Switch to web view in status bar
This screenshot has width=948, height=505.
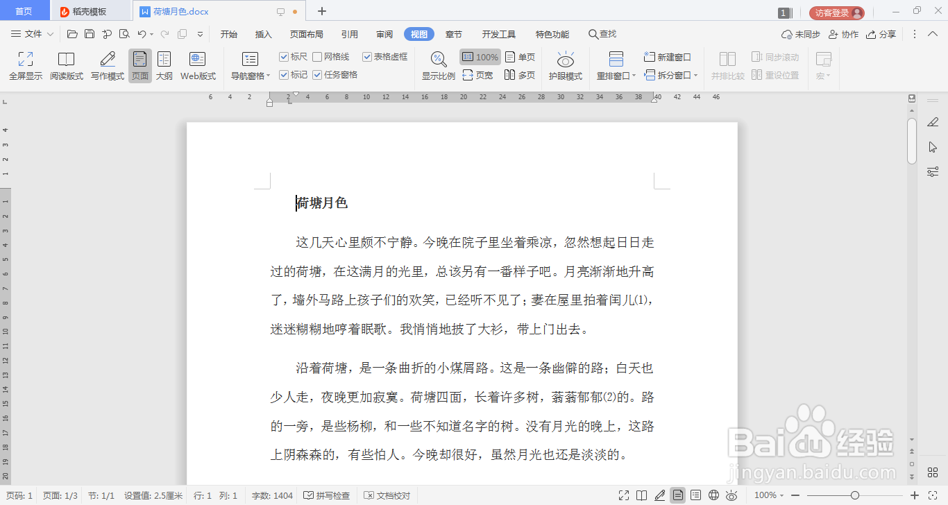click(714, 495)
